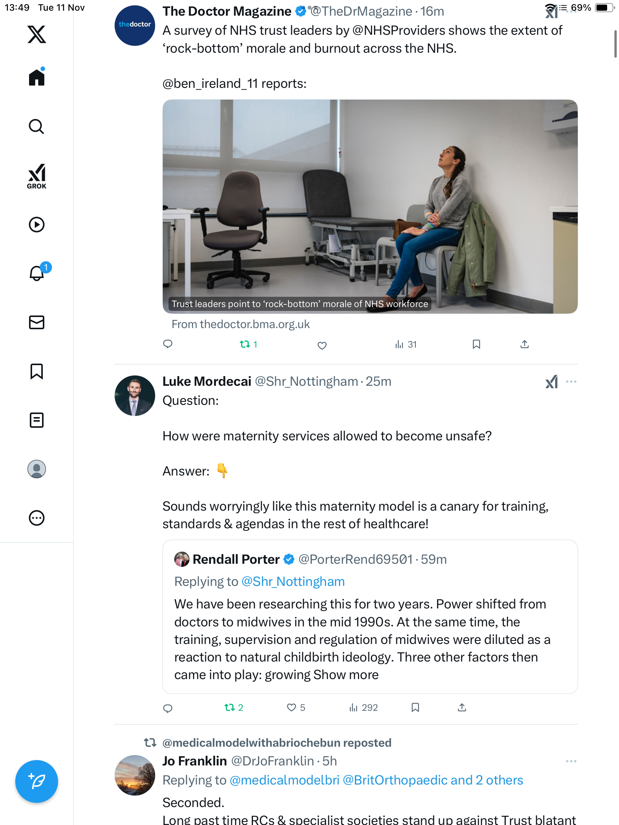Bookmark Luke Mordecai's post
The image size is (619, 825).
pos(415,708)
